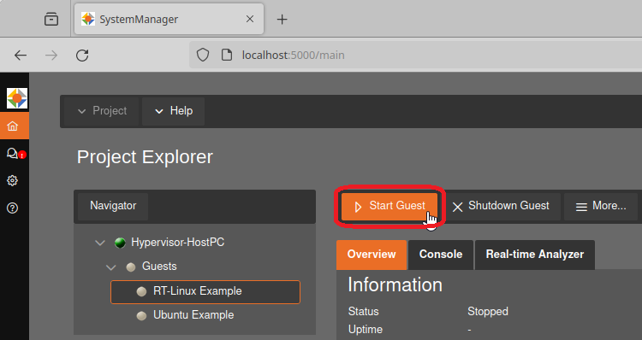Screen dimensions: 642x340
Task: Click the SystemManager tab favicon
Action: tap(88, 19)
